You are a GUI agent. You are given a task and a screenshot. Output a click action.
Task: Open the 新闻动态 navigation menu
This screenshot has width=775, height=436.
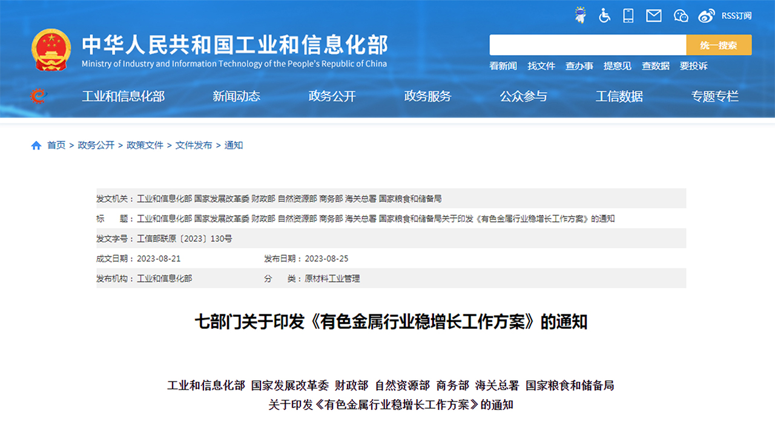[236, 96]
